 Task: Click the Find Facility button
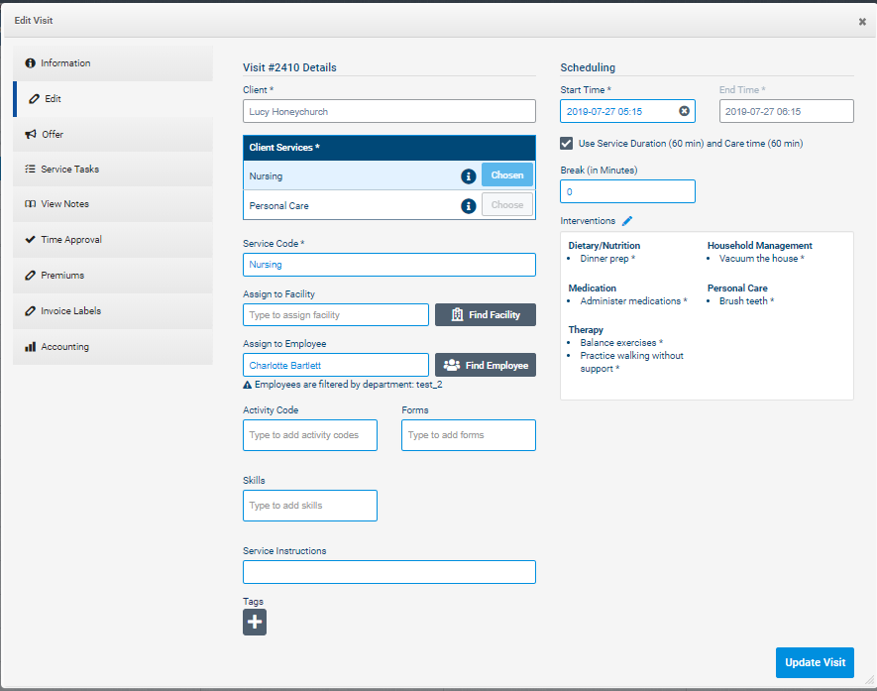(x=485, y=314)
